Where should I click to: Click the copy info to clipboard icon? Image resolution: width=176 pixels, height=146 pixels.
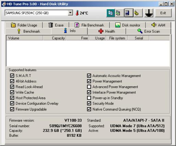click(111, 13)
